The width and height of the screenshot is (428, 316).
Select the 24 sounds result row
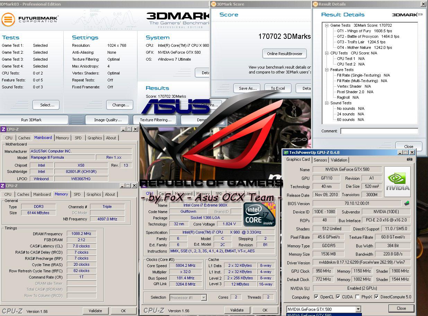point(350,114)
